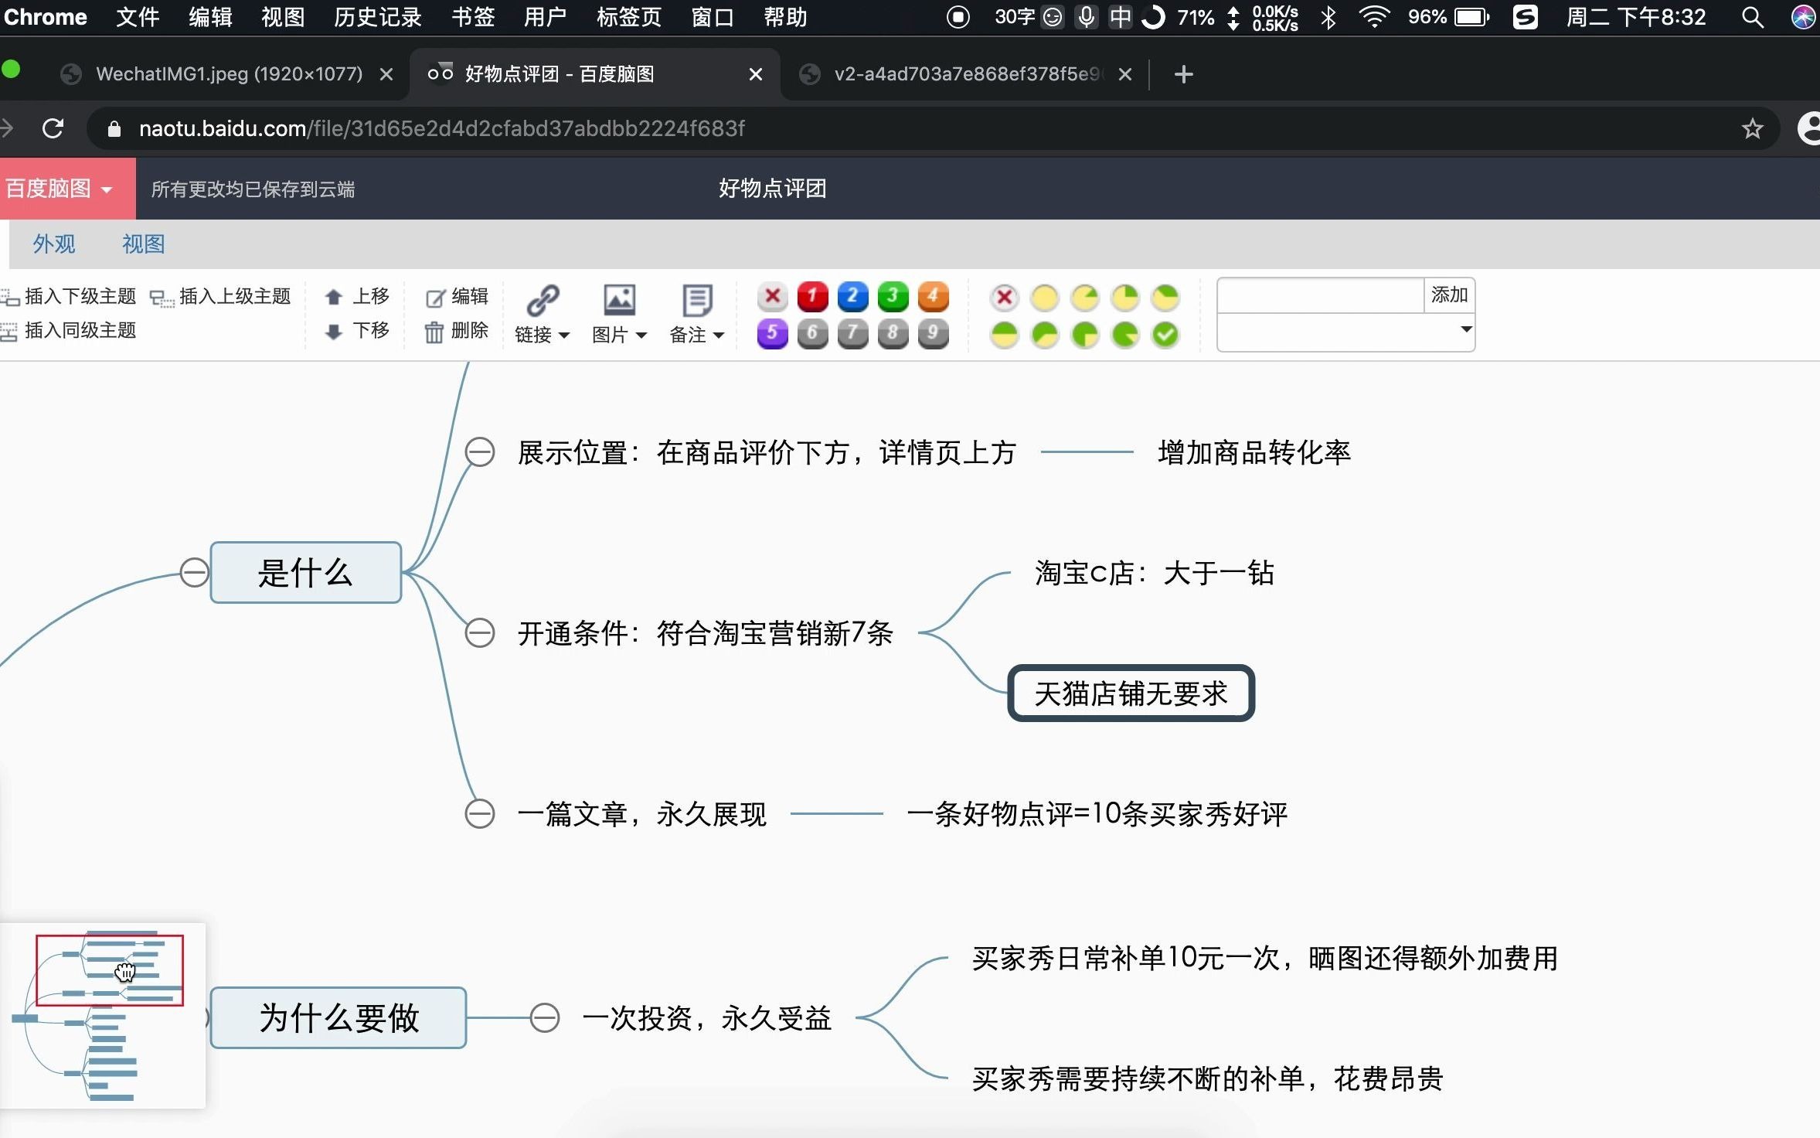Click 插入上级主题 button
This screenshot has height=1138, width=1820.
[x=221, y=296]
